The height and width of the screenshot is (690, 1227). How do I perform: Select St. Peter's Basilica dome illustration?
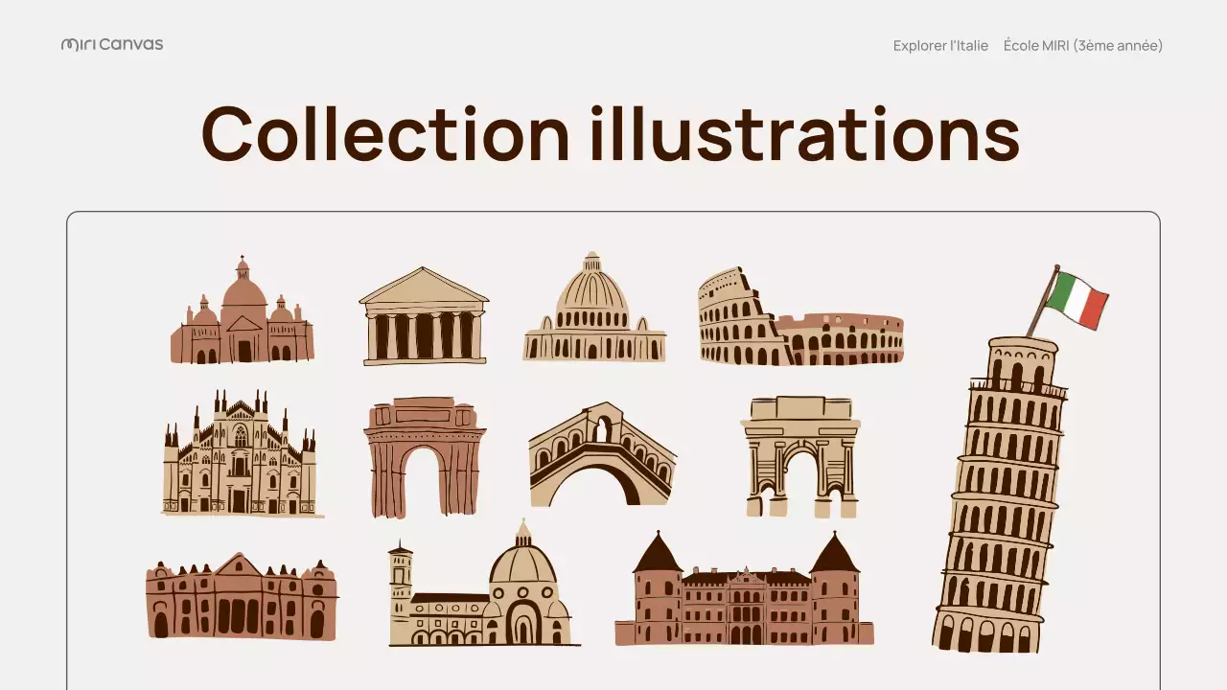594,313
